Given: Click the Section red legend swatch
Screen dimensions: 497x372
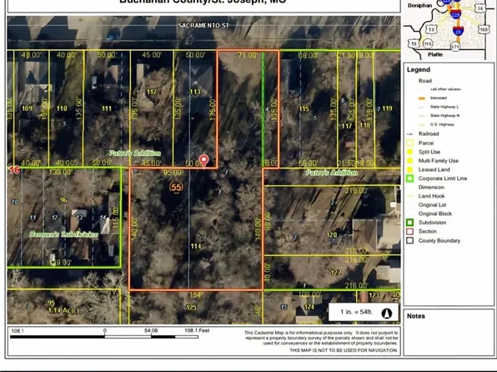Looking at the screenshot, I should point(409,232).
